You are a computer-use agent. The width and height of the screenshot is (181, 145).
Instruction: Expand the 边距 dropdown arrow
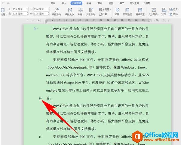(6, 14)
